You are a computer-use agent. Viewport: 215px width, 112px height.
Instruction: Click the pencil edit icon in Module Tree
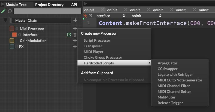pos(3,11)
